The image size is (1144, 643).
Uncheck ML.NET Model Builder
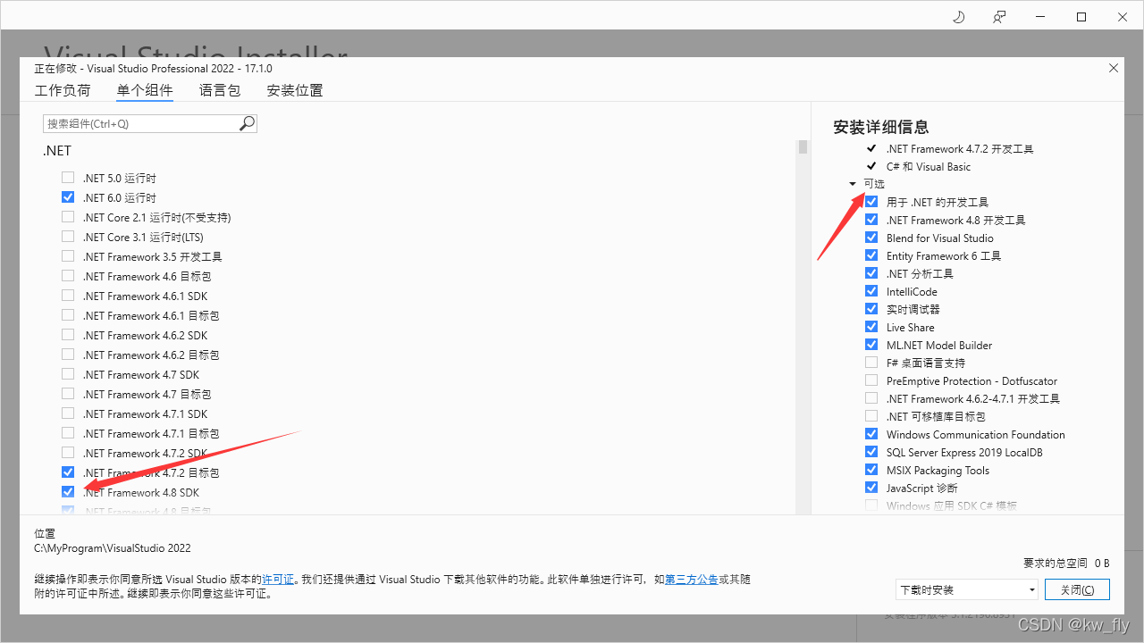(x=871, y=345)
